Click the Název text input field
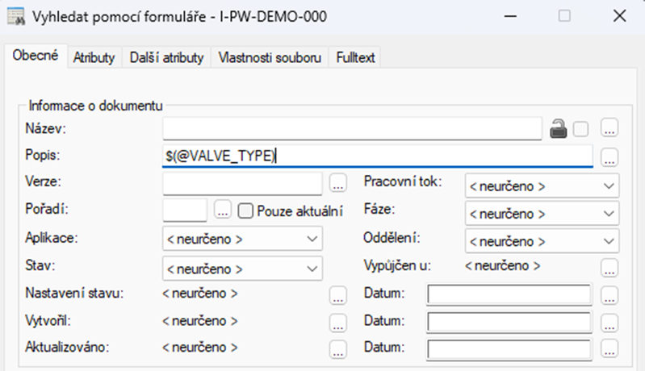The height and width of the screenshot is (371, 645). pyautogui.click(x=351, y=128)
